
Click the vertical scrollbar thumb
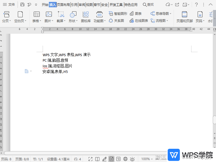(x=214, y=120)
